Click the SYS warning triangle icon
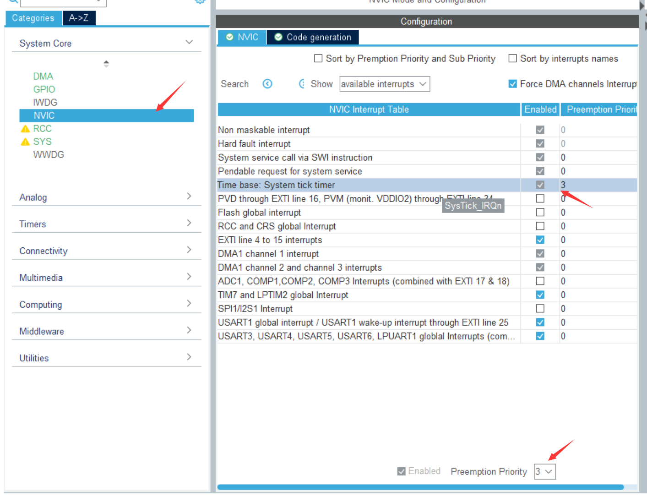 coord(25,142)
